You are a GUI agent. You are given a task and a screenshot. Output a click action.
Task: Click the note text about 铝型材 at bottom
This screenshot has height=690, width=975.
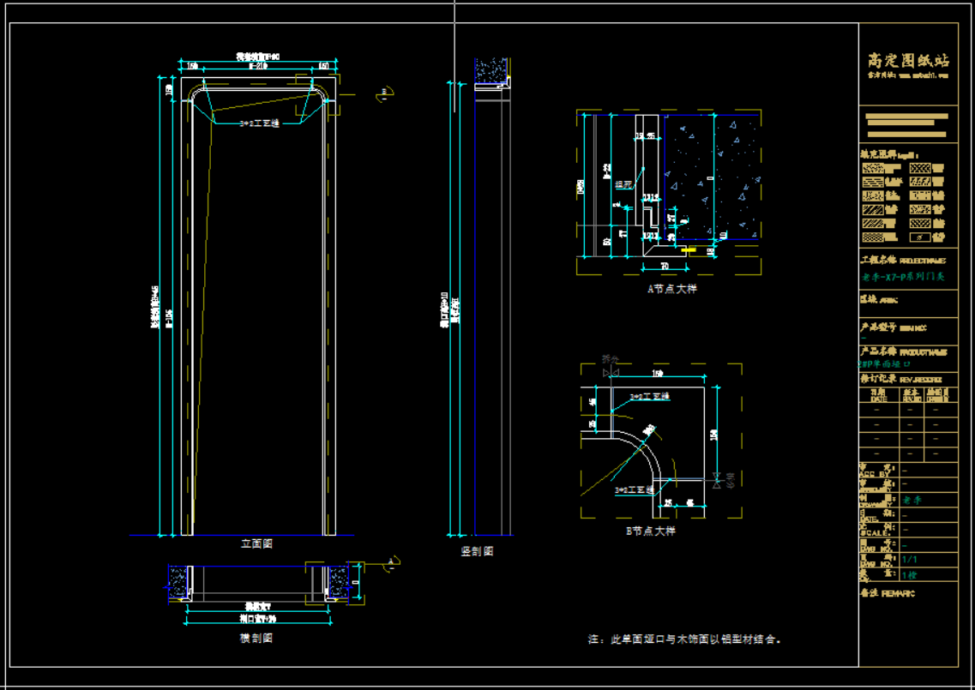683,639
